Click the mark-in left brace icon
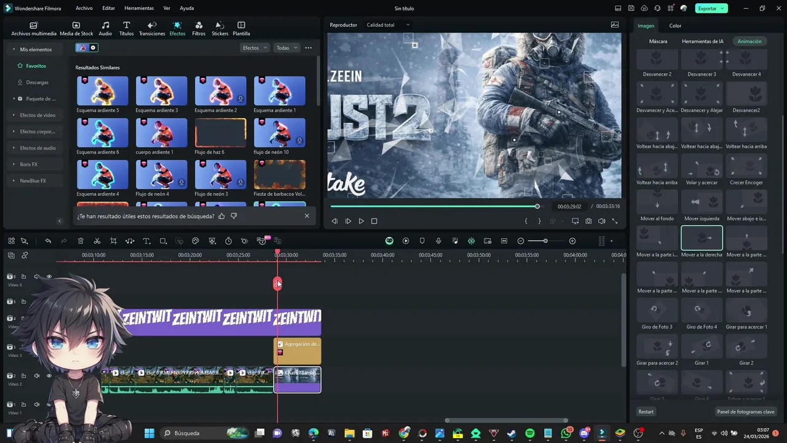Screen dimensions: 787x443 click(526, 221)
